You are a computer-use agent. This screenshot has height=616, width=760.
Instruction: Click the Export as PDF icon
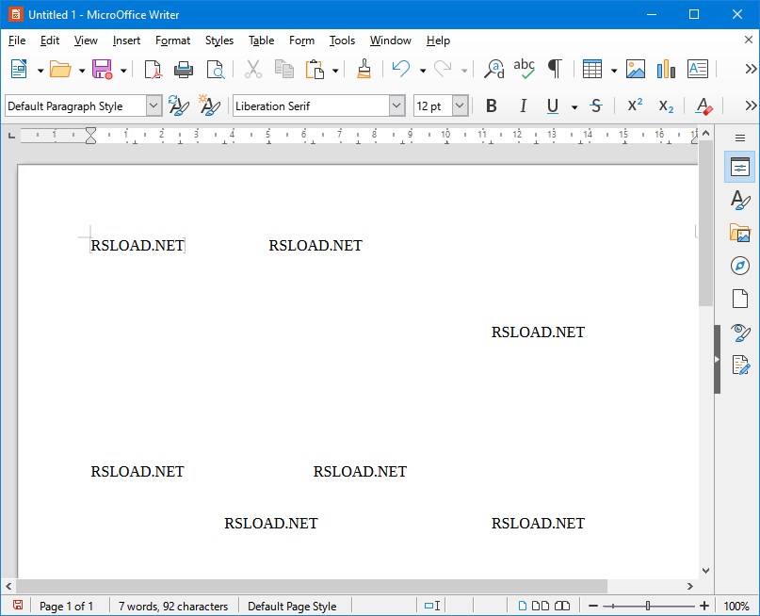point(153,69)
